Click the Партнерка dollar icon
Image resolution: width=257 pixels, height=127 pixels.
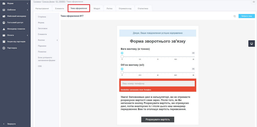click(4, 48)
